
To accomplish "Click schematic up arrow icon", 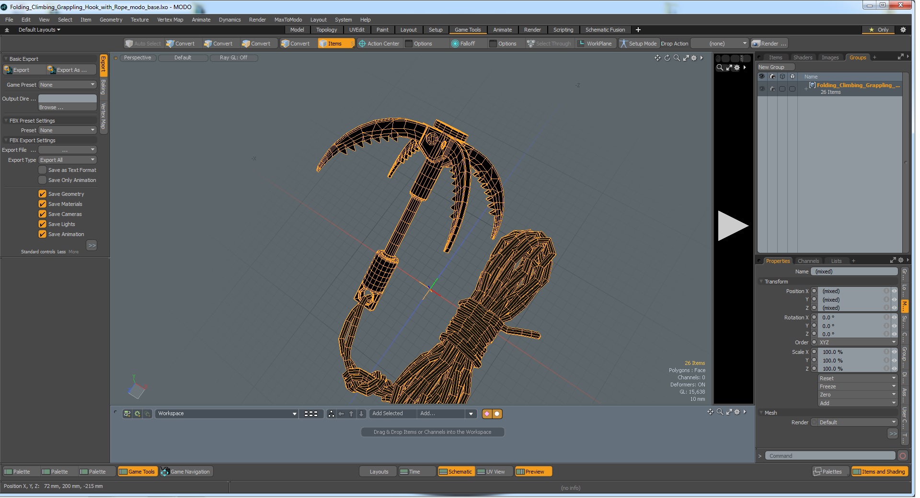I will 351,414.
